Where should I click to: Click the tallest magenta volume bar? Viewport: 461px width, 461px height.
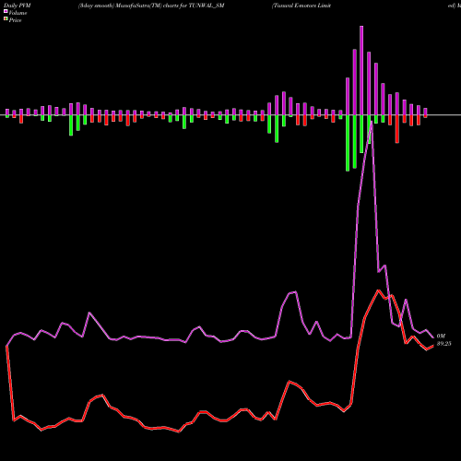361,70
